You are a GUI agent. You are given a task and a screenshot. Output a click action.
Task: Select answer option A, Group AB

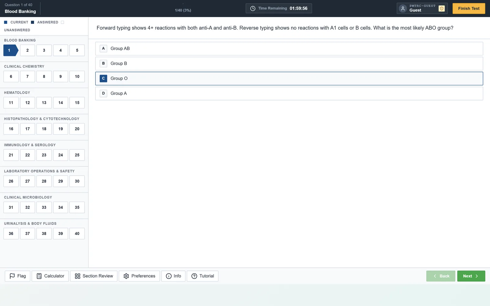pyautogui.click(x=289, y=49)
